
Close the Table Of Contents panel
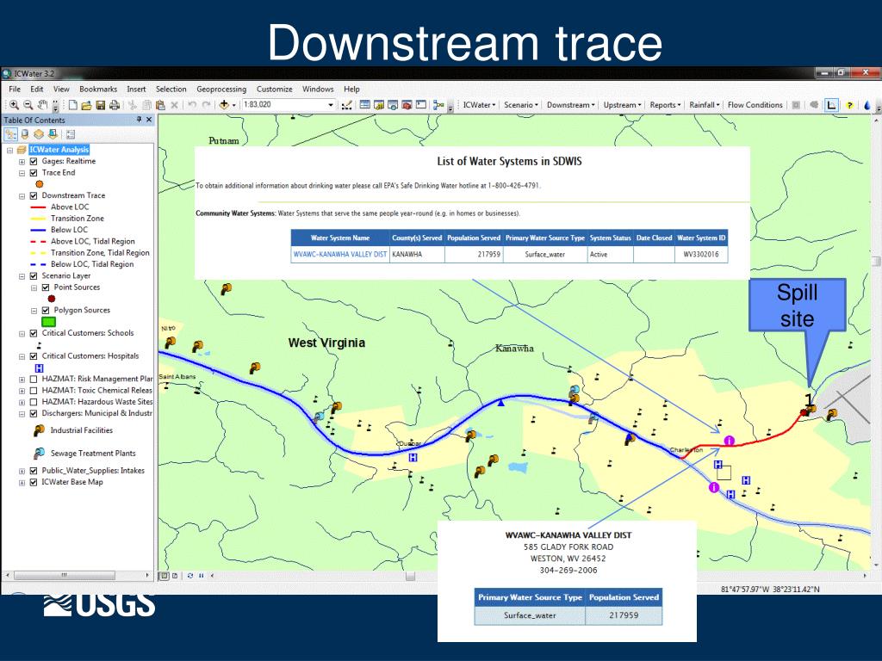click(x=149, y=120)
